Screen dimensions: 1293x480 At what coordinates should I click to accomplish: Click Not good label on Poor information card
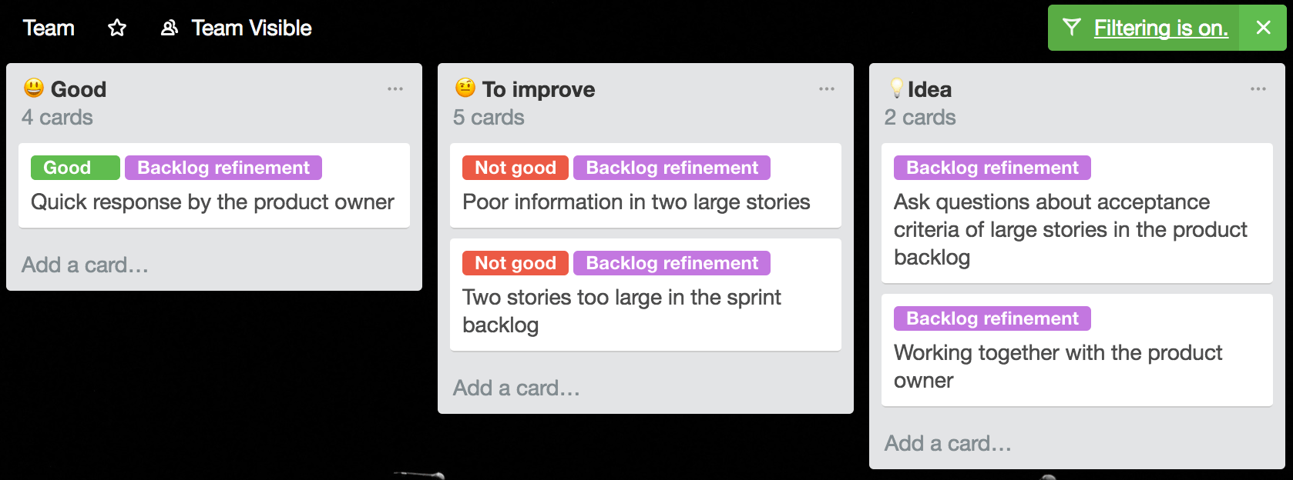[x=515, y=168]
